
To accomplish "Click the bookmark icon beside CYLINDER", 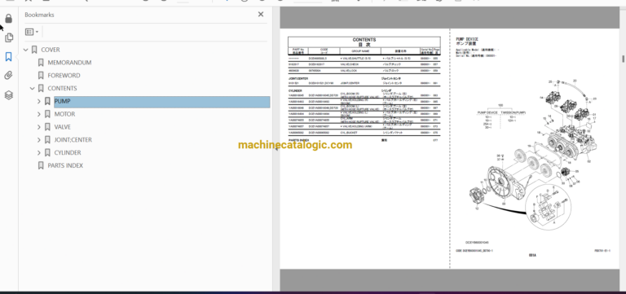I will [x=47, y=152].
